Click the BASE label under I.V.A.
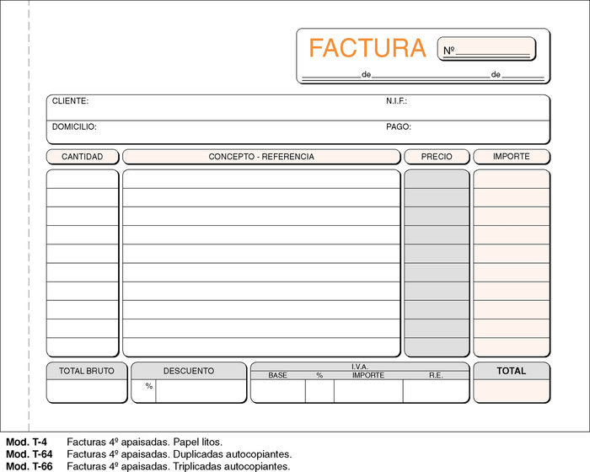Viewport: 590px width, 472px height. (277, 375)
